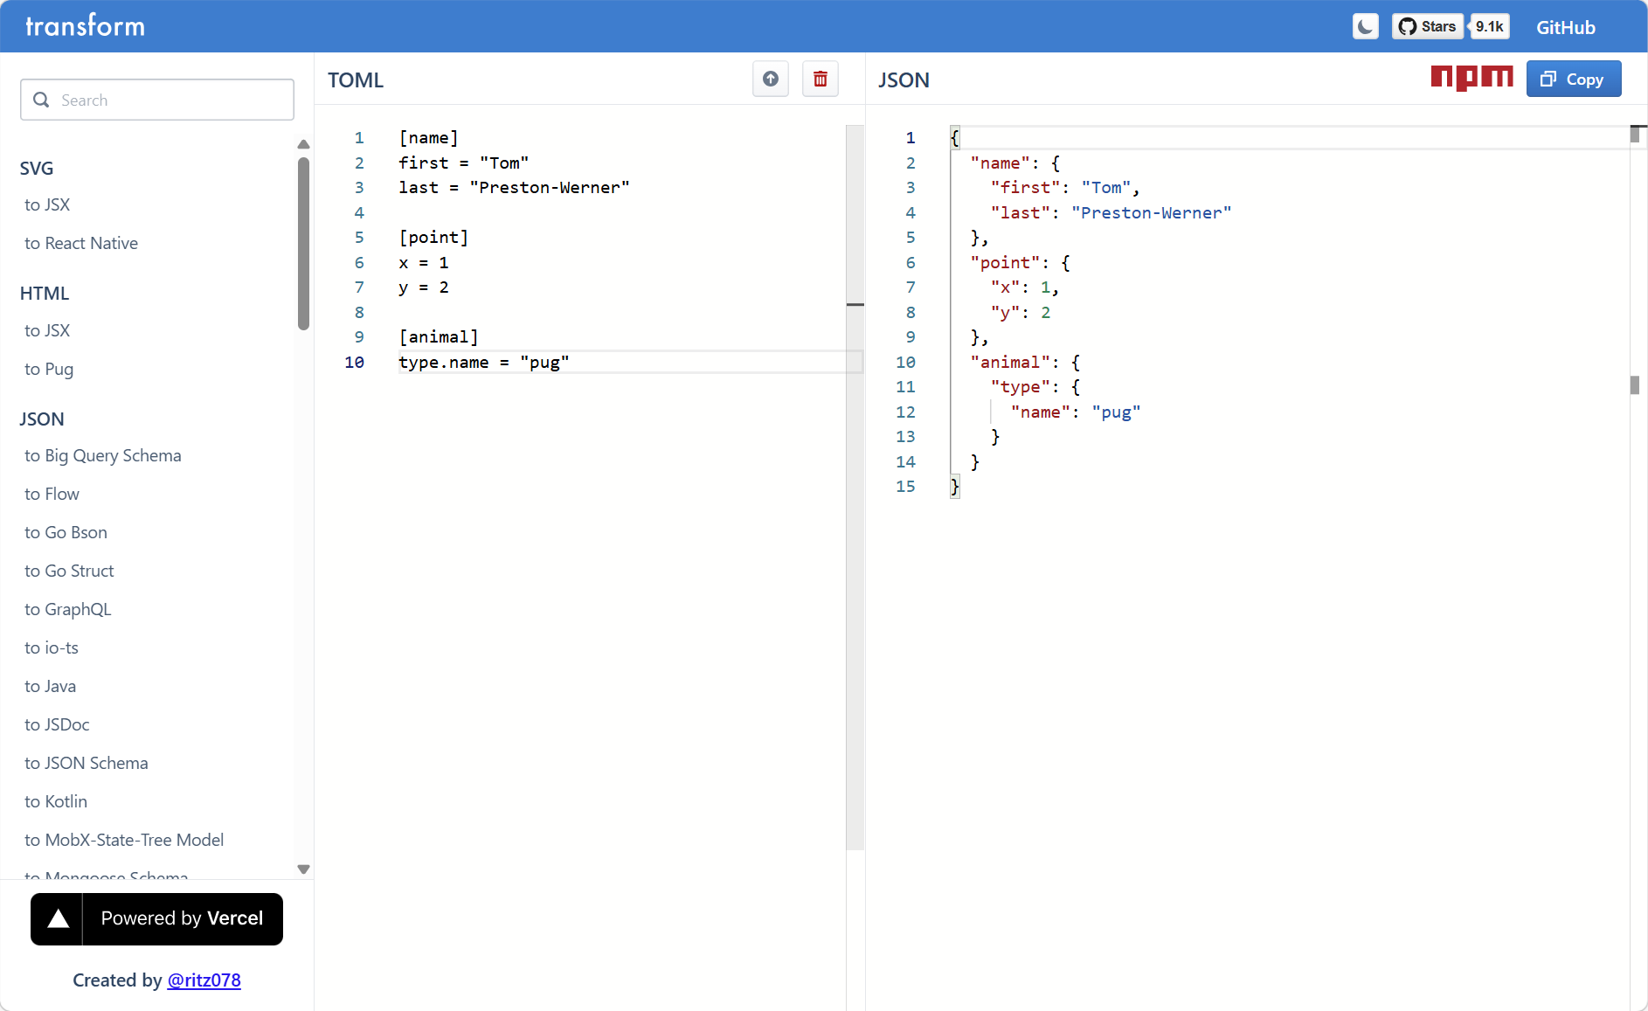Click the transform logo in the header
The image size is (1648, 1011).
(x=85, y=26)
